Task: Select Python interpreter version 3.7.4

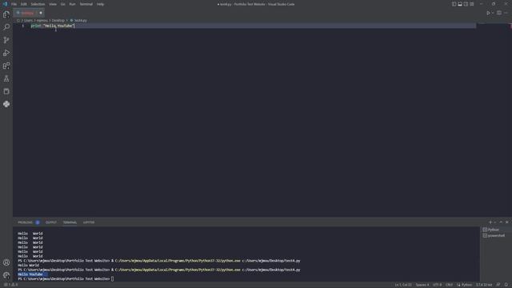Action: point(484,285)
